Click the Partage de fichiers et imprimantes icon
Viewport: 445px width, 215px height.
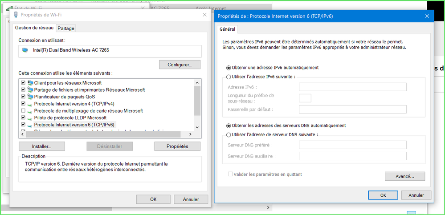(x=30, y=90)
